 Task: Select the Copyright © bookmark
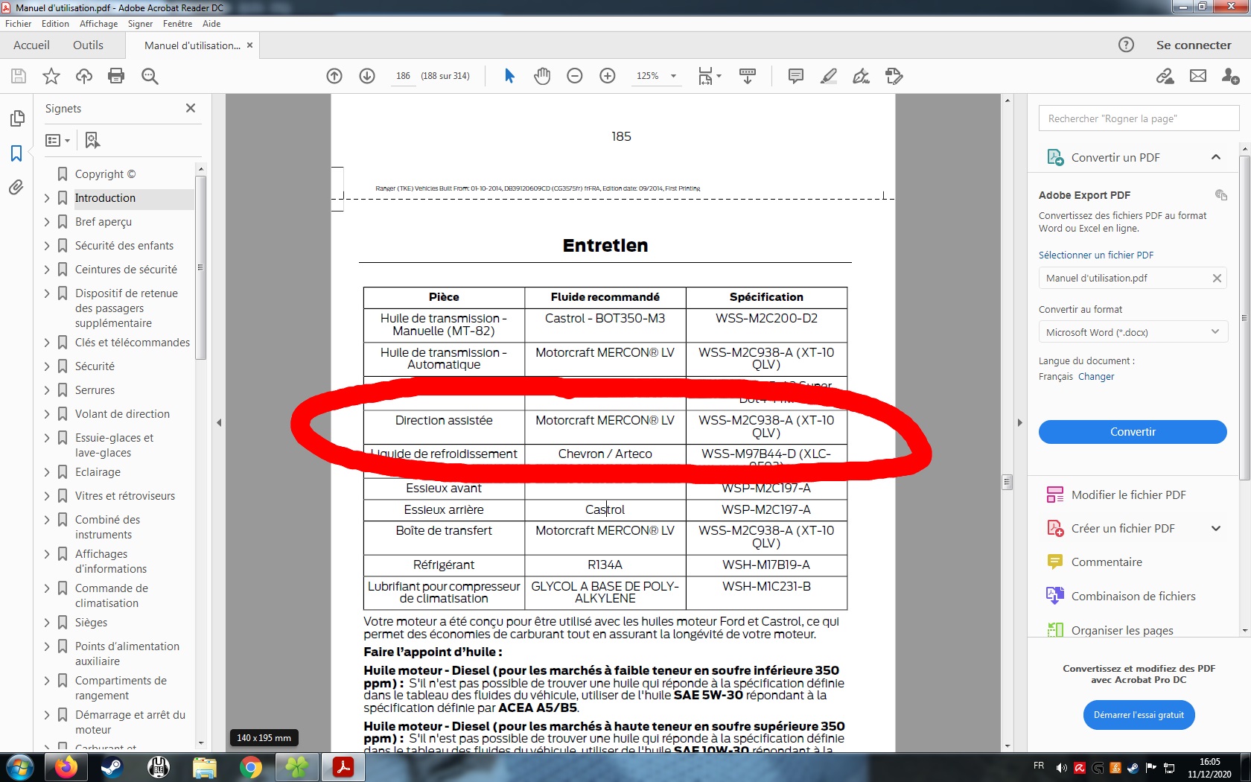pyautogui.click(x=105, y=174)
